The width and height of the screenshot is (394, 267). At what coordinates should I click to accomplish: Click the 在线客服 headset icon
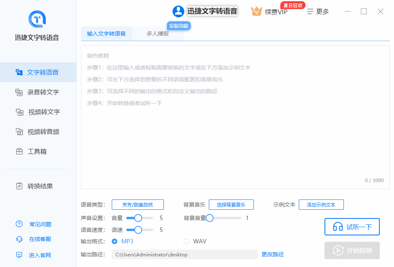[19, 239]
